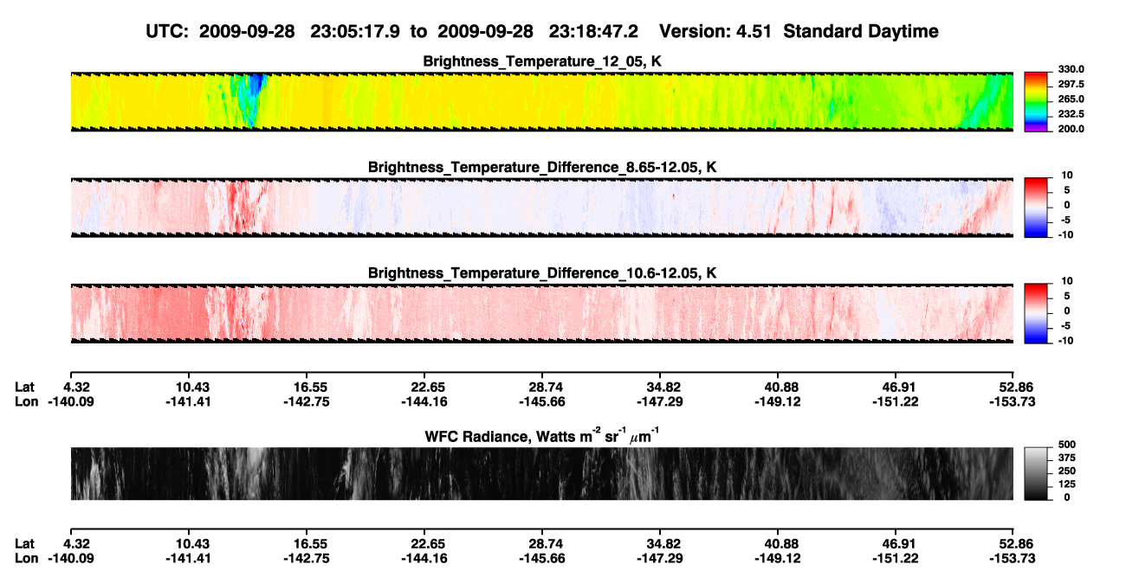This screenshot has width=1126, height=577.
Task: Click the -10 label on 10.6-12.05 colorbar
Action: [1065, 341]
